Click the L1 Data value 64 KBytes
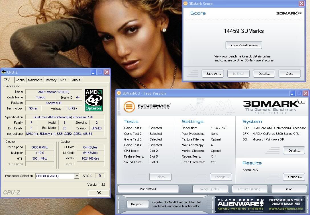 coord(90,147)
